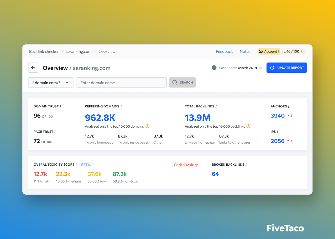Click the orange info icon after top 10 000 domains
Image resolution: width=335 pixels, height=239 pixels.
click(x=147, y=126)
